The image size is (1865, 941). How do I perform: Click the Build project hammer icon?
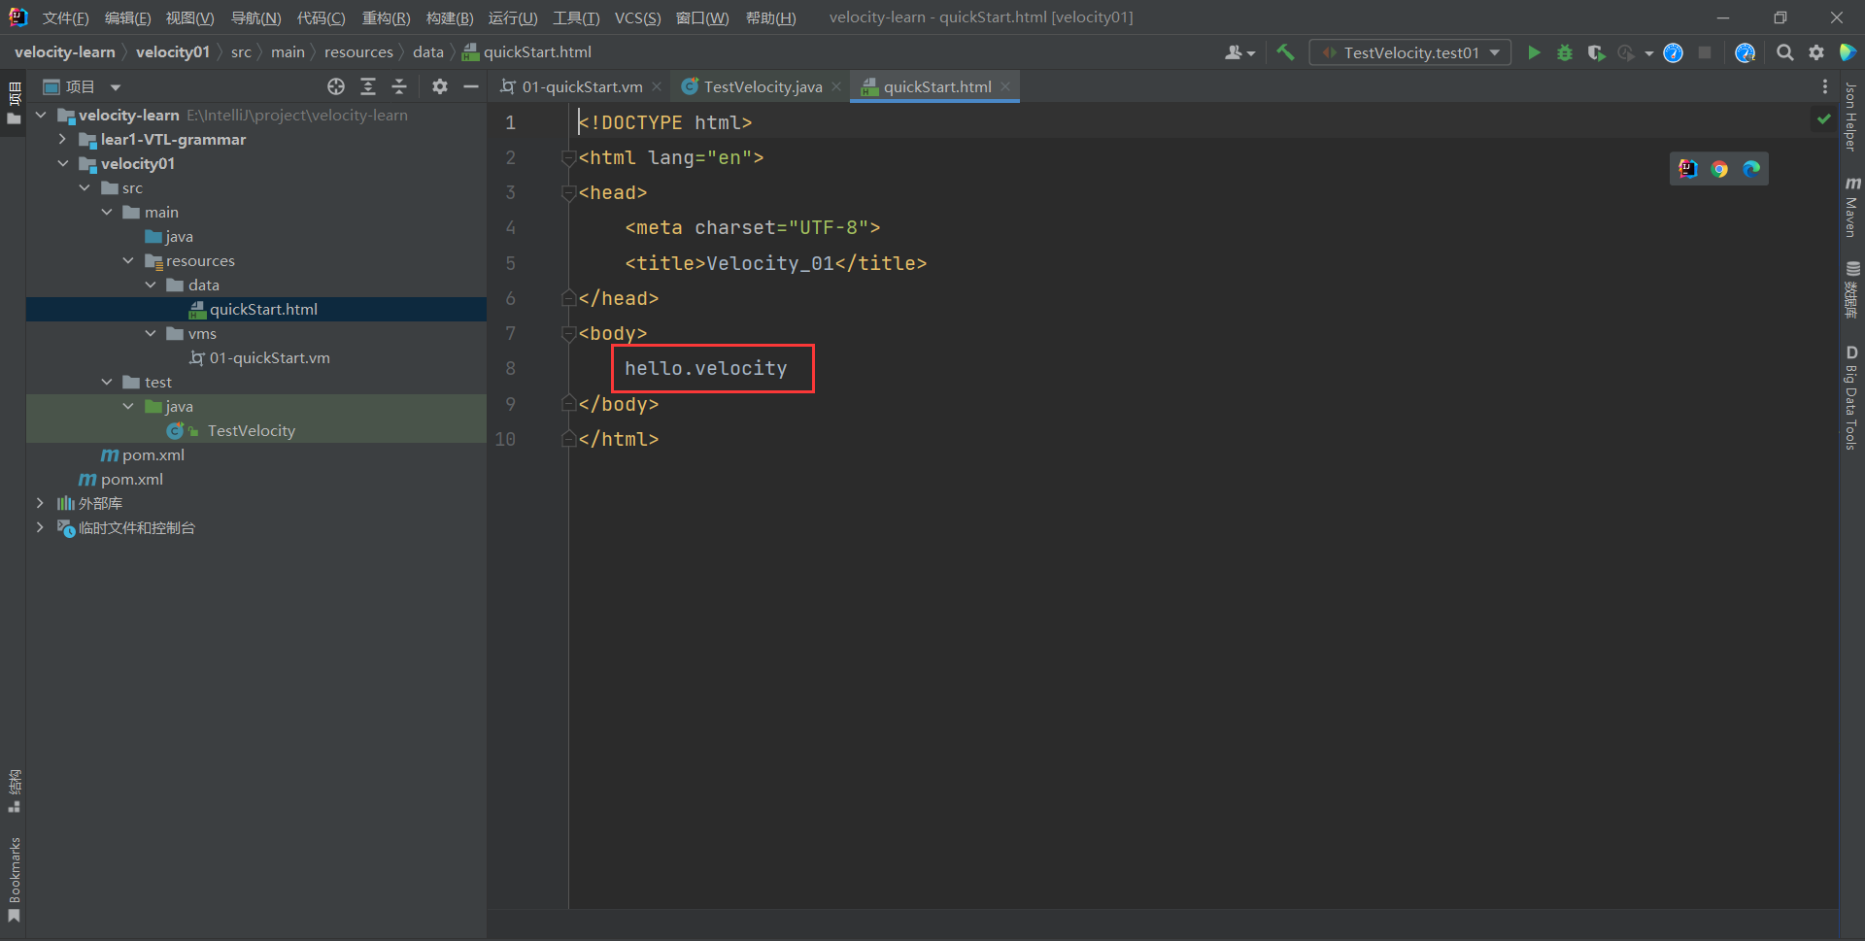pyautogui.click(x=1285, y=52)
